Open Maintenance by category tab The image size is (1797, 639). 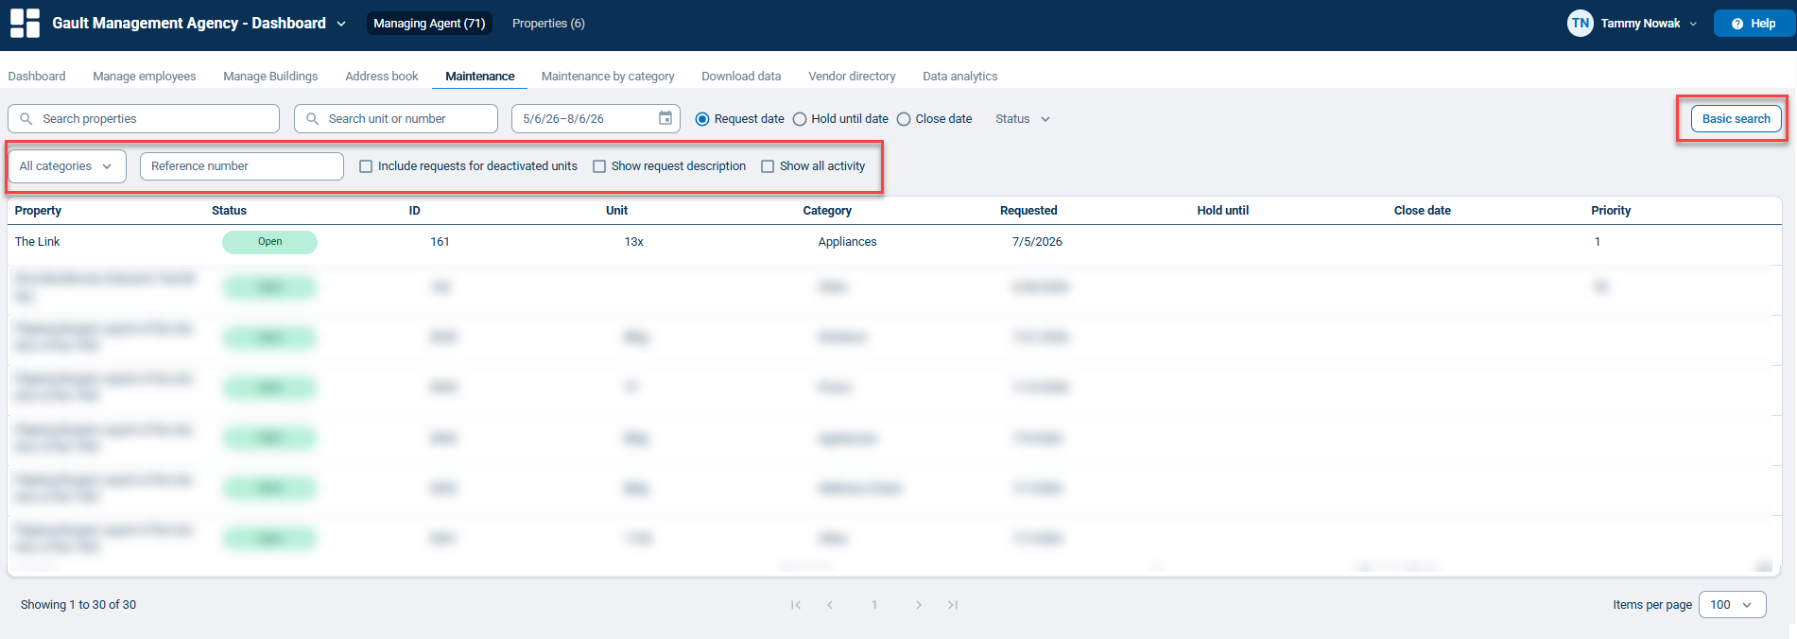pyautogui.click(x=608, y=77)
